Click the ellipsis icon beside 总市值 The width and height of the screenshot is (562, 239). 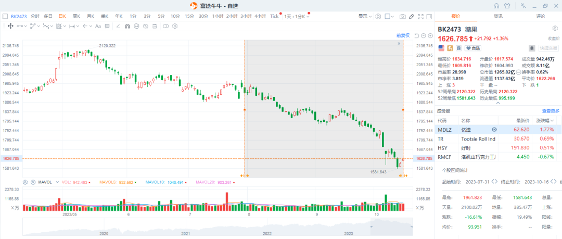coord(518,72)
